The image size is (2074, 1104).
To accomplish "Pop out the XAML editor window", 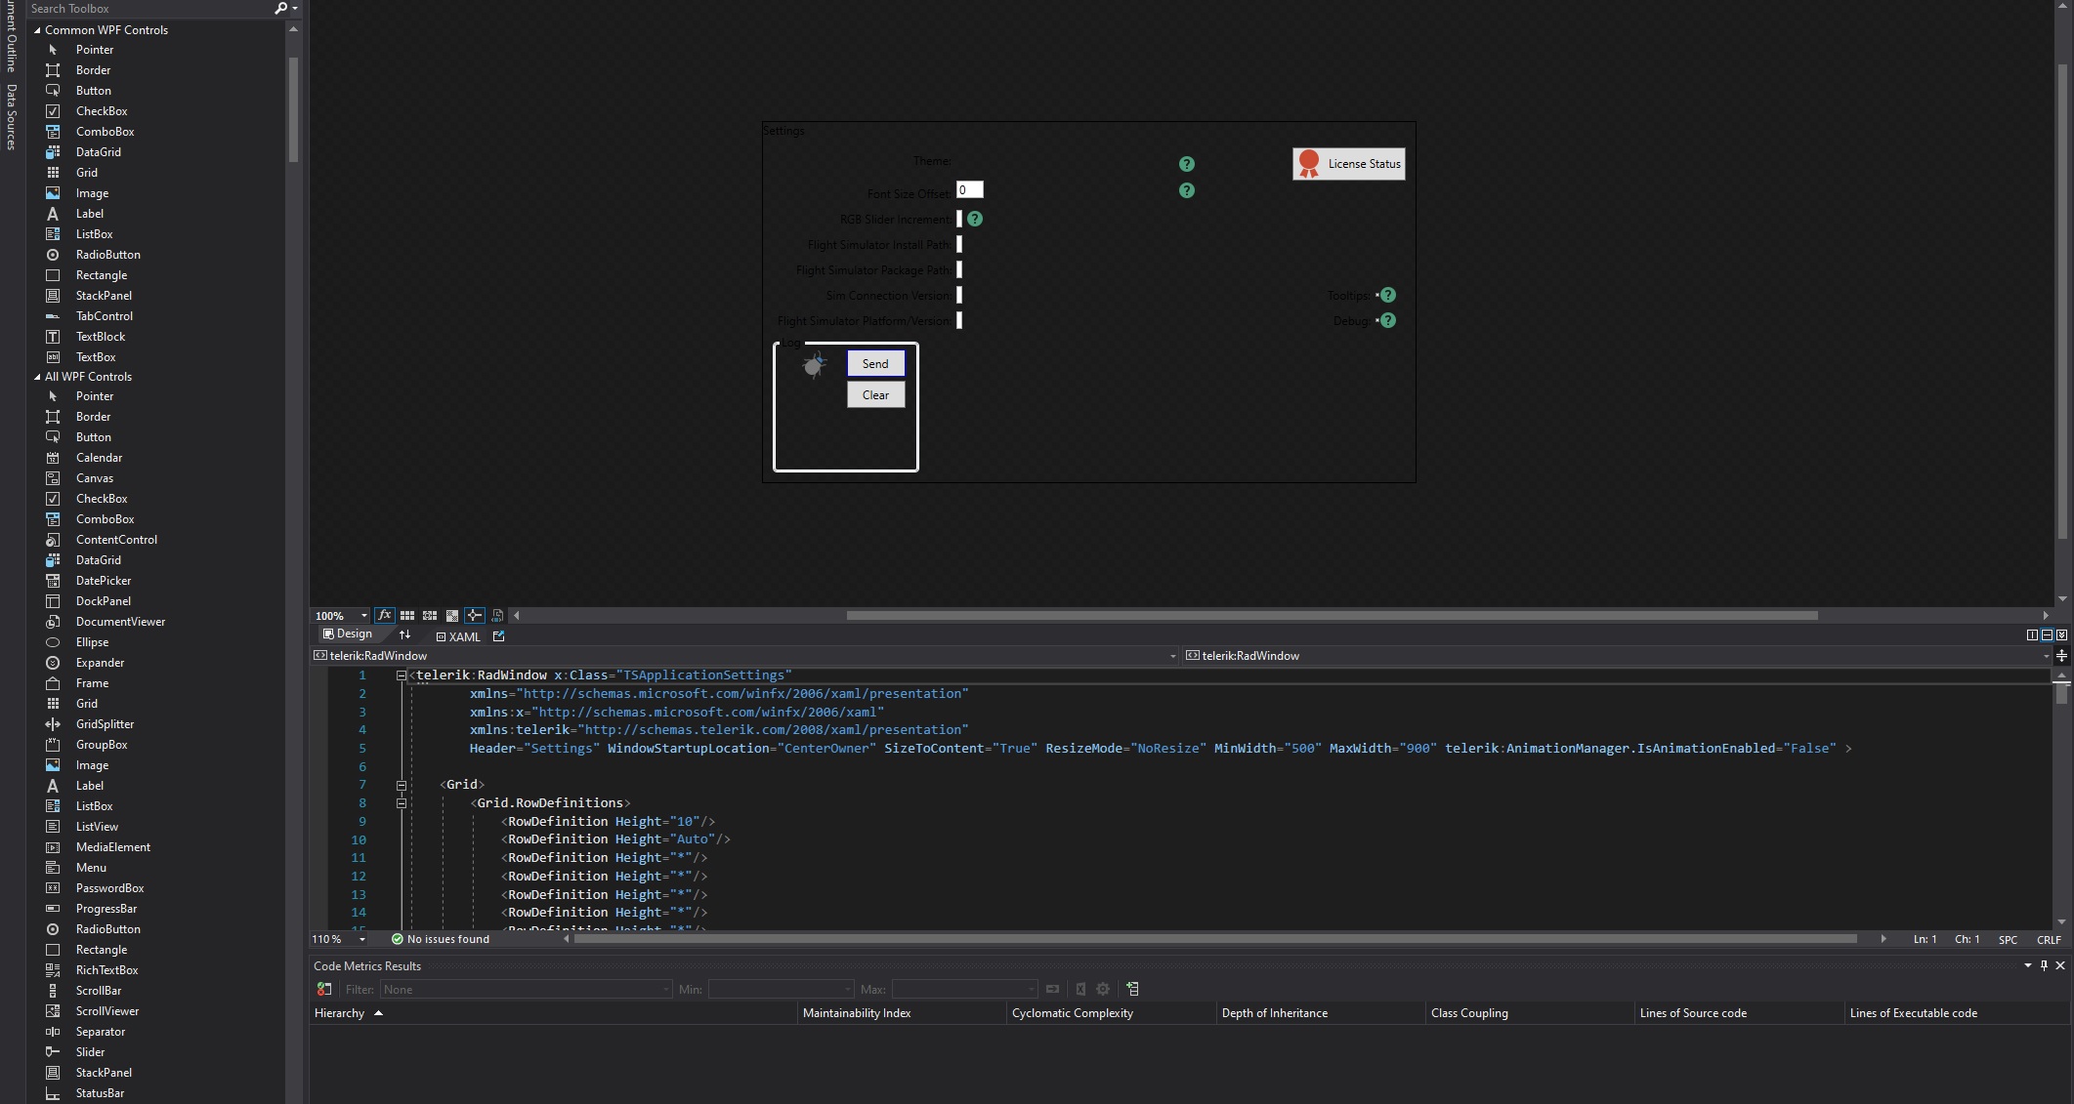I will coord(499,636).
